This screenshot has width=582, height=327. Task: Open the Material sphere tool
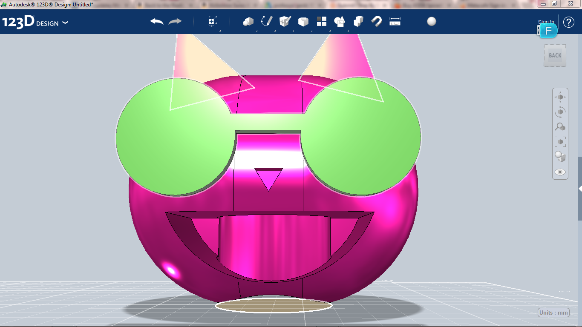click(x=432, y=21)
